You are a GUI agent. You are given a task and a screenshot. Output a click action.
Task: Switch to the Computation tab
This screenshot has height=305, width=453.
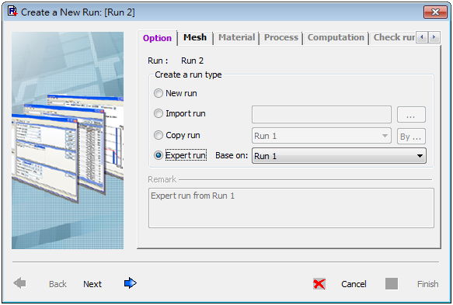(x=336, y=37)
